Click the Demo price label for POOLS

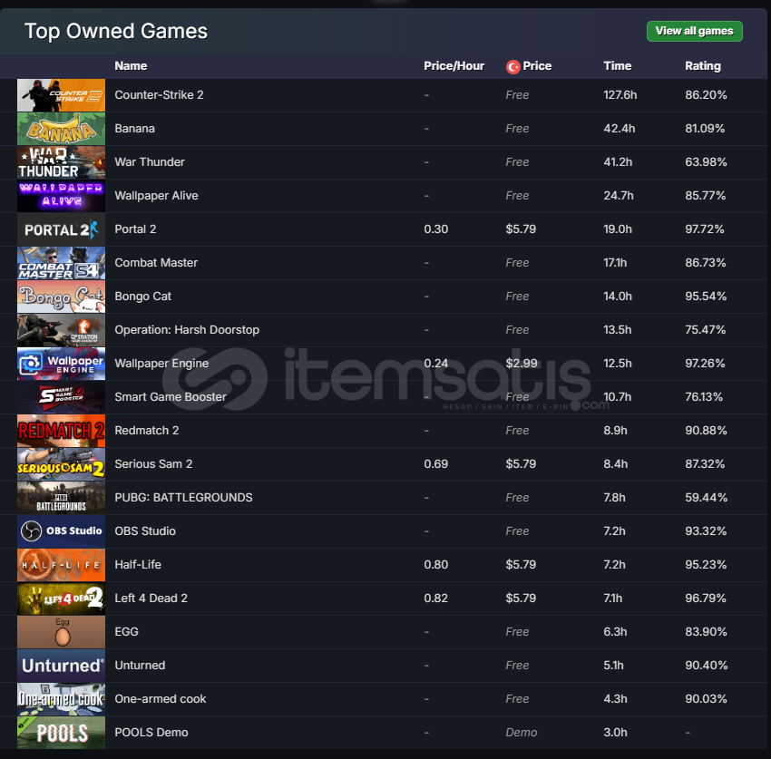point(522,732)
